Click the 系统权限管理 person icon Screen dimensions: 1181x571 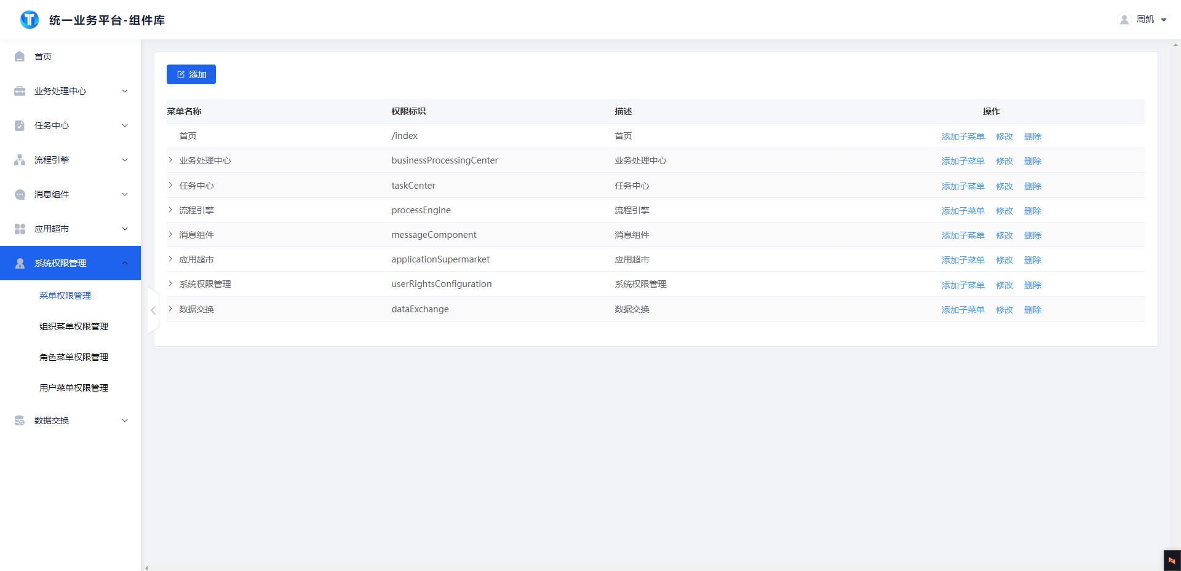pyautogui.click(x=20, y=263)
